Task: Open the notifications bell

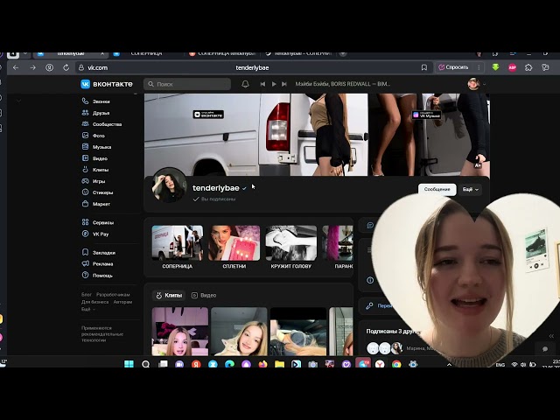Action: point(245,84)
